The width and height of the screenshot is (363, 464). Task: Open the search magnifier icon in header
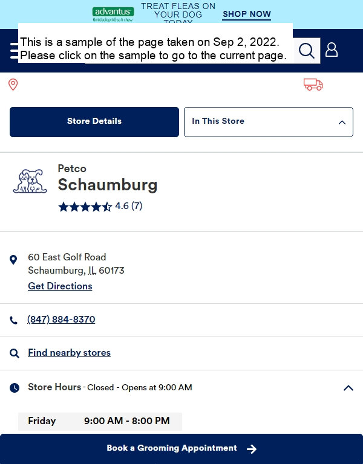point(306,51)
